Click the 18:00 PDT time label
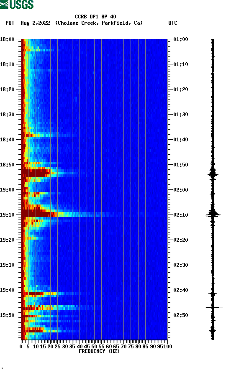The height and width of the screenshot is (373, 231). coord(7,39)
